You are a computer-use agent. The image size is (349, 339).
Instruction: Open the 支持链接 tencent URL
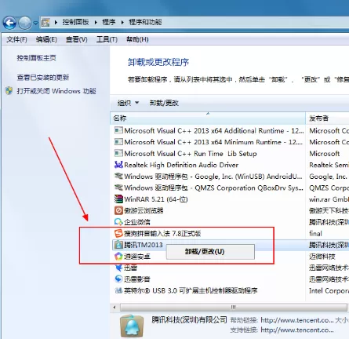pyautogui.click(x=297, y=330)
